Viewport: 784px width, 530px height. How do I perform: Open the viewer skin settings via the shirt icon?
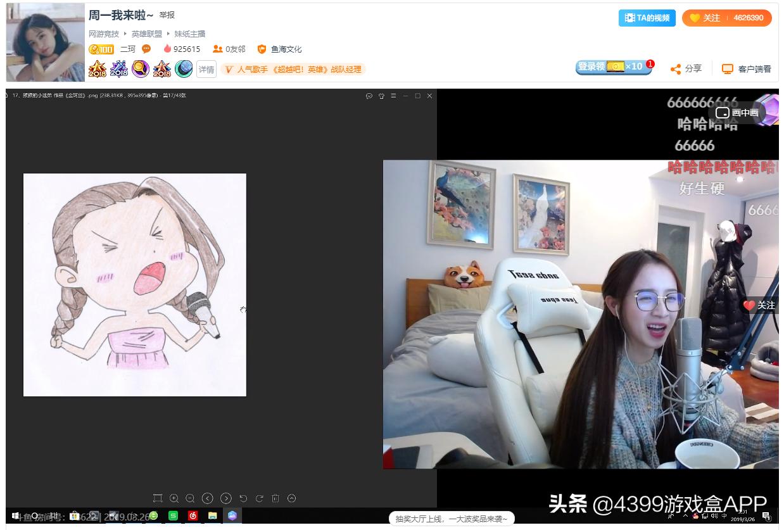click(x=381, y=96)
